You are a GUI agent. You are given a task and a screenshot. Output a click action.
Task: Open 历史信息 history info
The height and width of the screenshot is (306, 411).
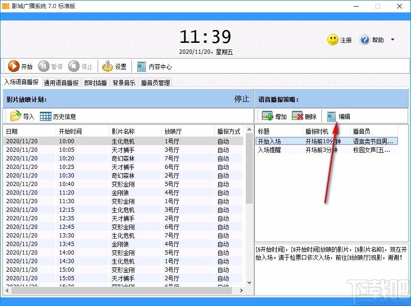pos(58,116)
